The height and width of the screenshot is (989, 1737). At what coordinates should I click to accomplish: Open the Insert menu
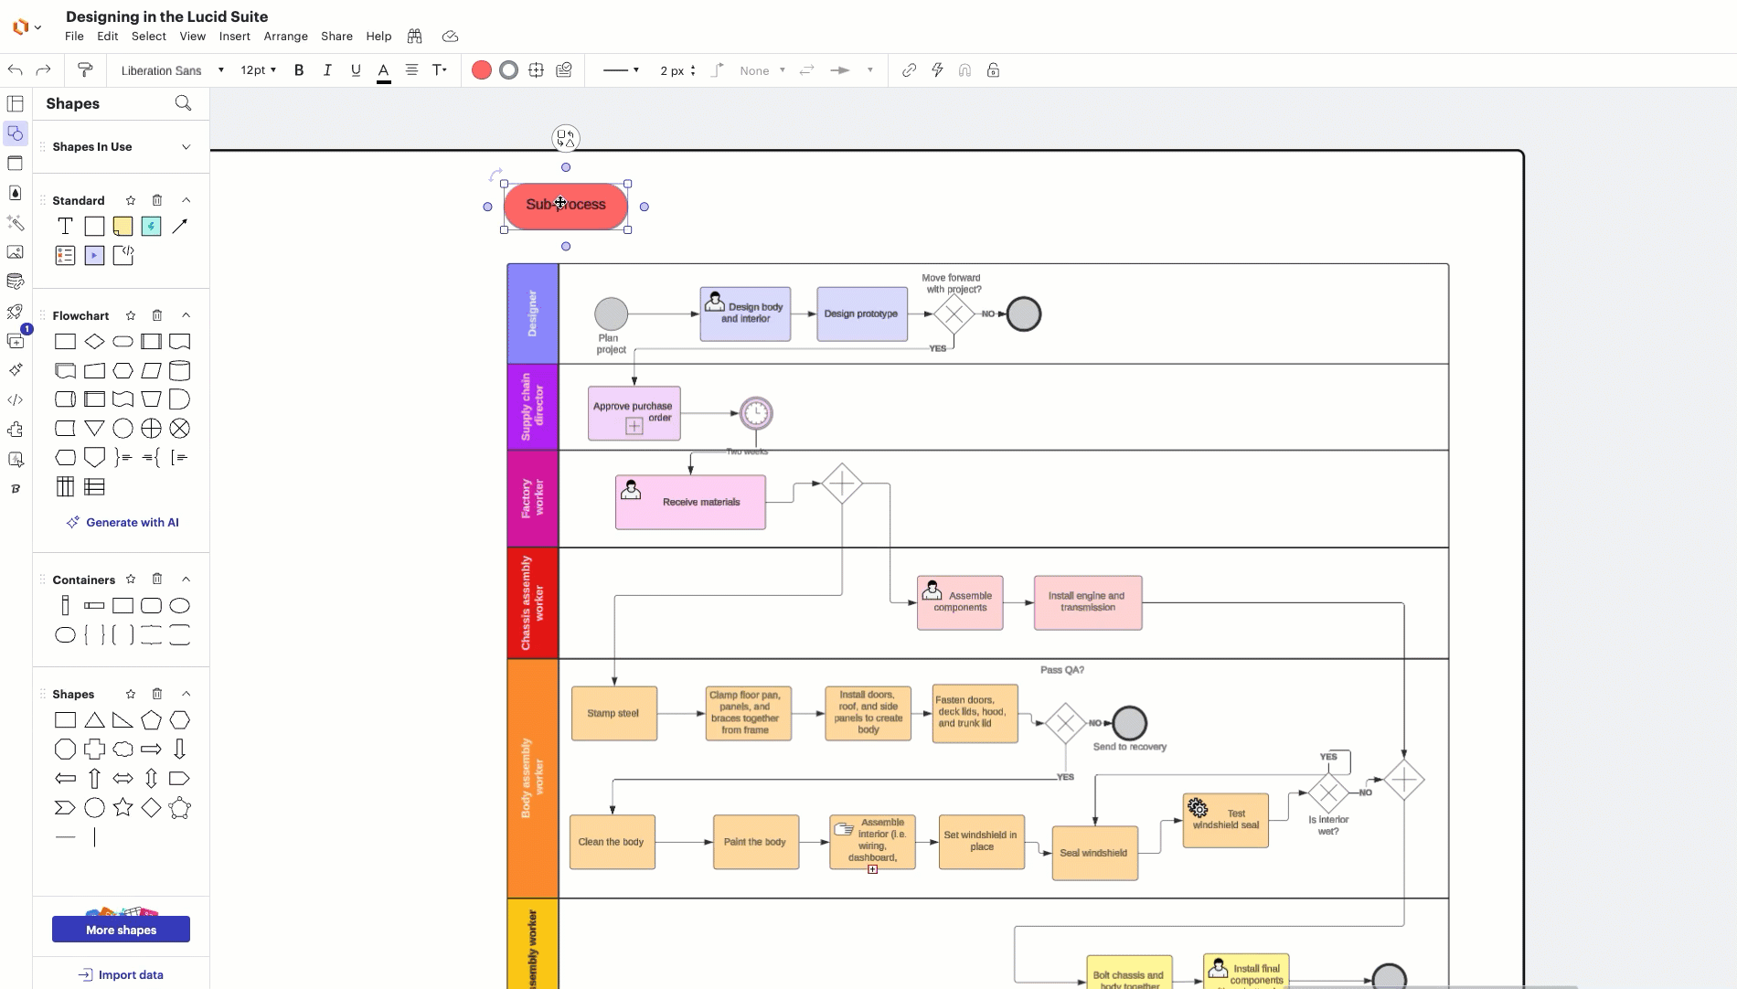[x=235, y=37]
